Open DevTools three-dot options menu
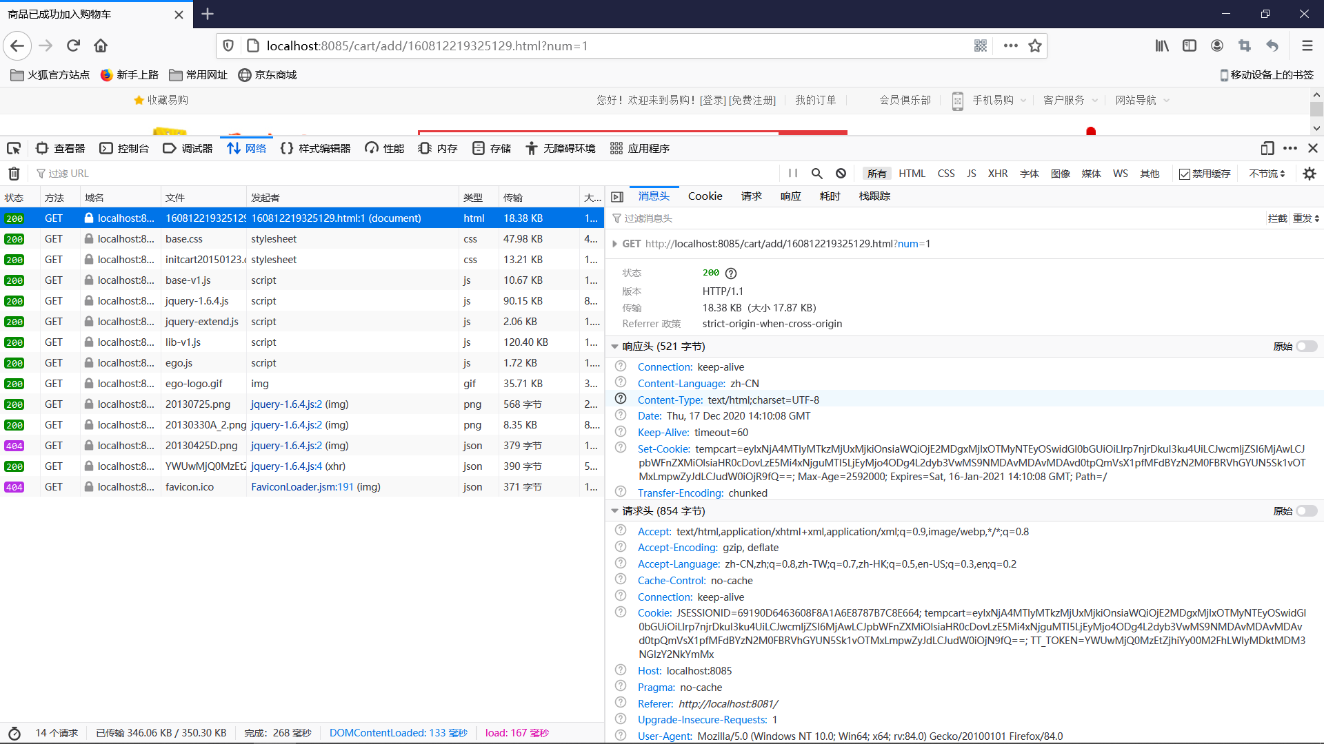Screen dimensions: 1324x744 (1290, 148)
